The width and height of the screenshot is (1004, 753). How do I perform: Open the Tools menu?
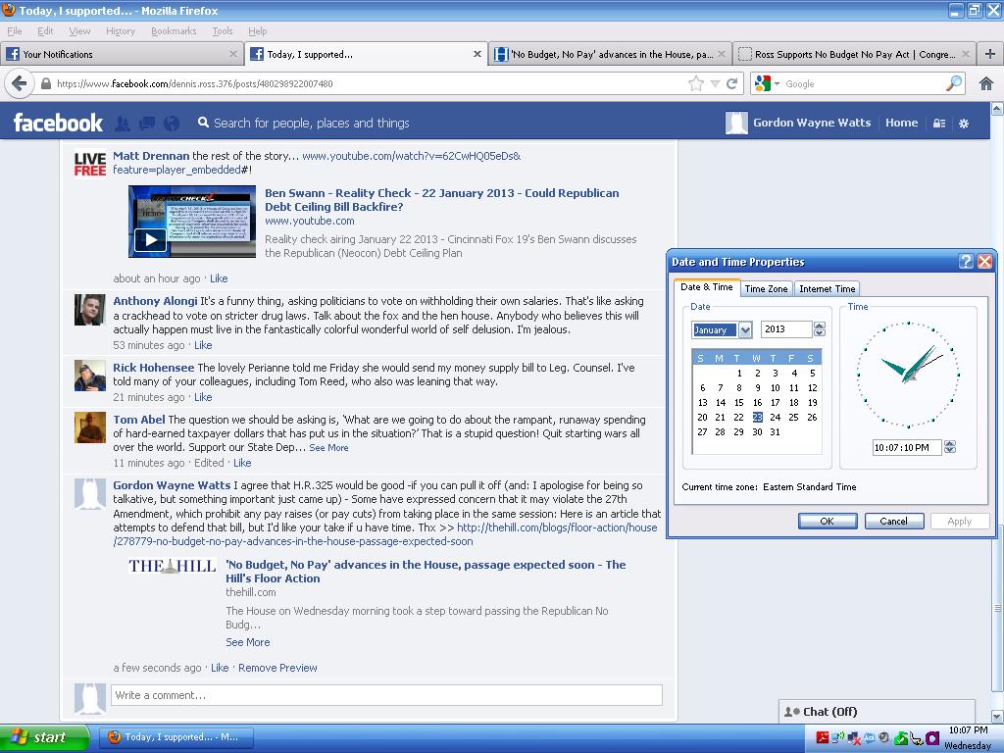click(223, 30)
